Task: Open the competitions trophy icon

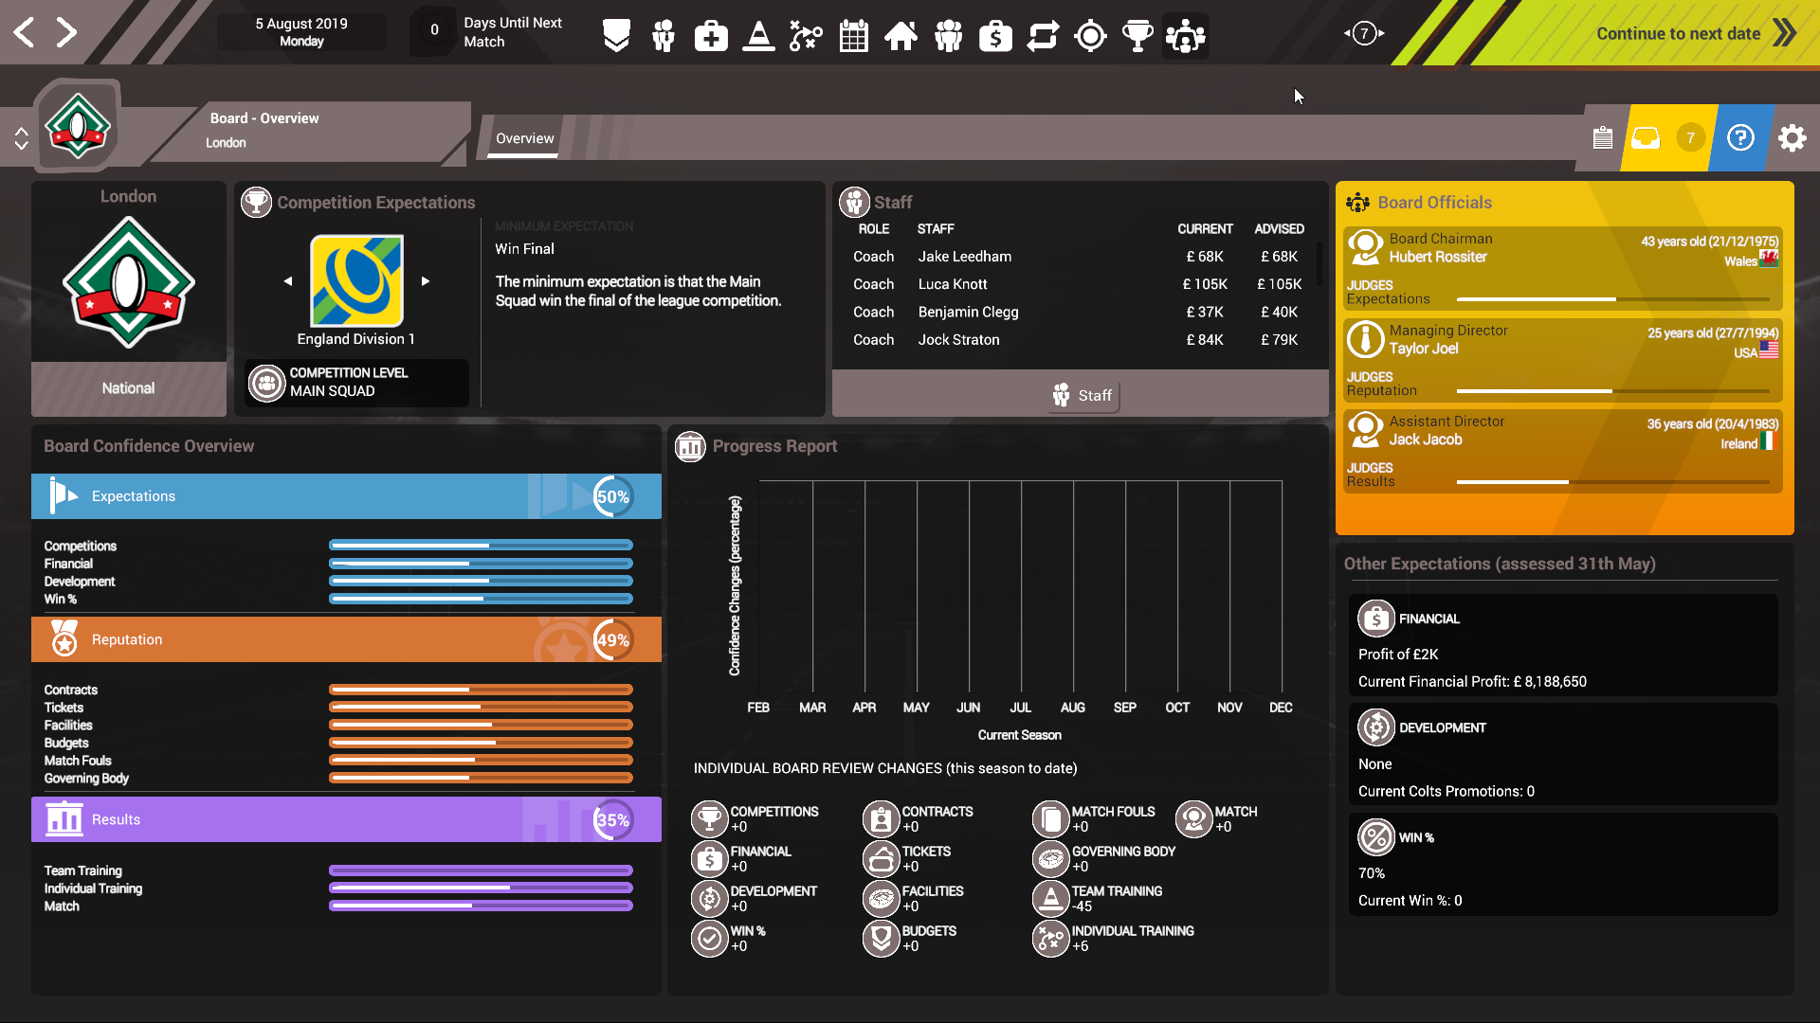Action: (1137, 36)
